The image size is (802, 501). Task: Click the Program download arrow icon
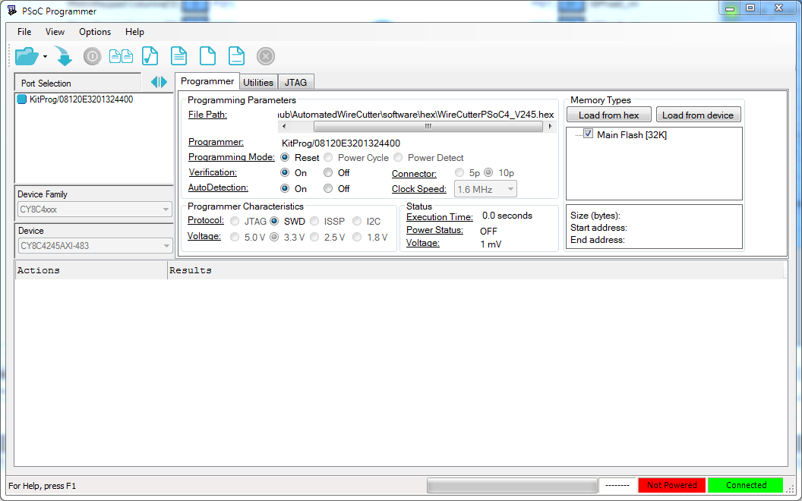64,56
